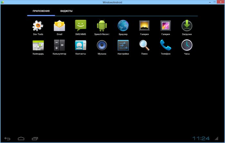Screen dimensions: 225x143
Task: Open the SMS/MMS messaging app
Action: (x=80, y=26)
